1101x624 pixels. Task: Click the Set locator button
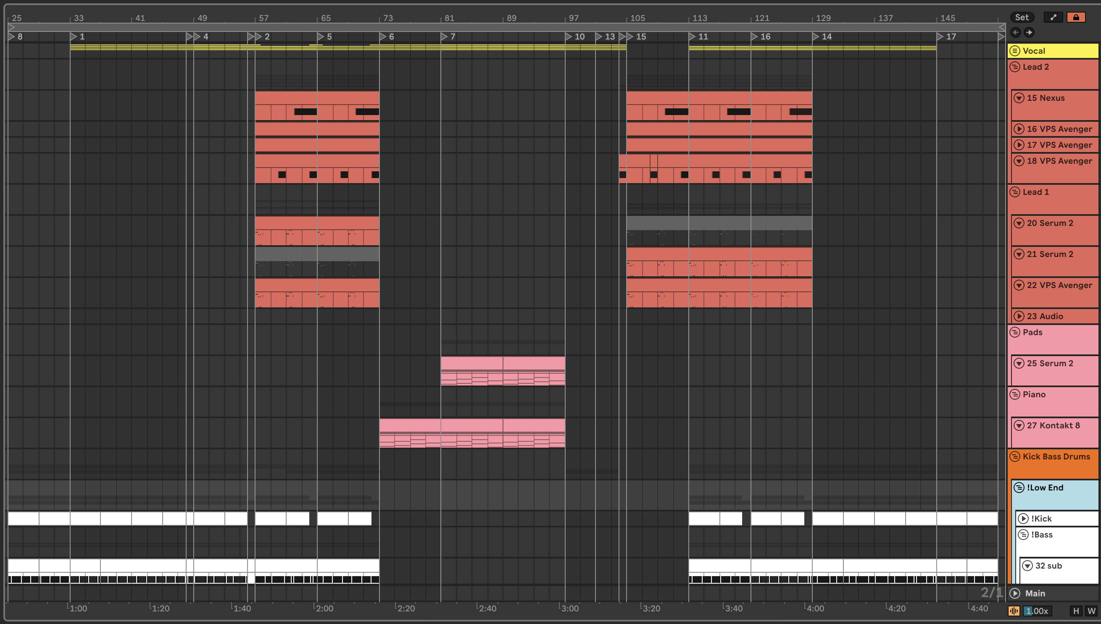point(1022,17)
